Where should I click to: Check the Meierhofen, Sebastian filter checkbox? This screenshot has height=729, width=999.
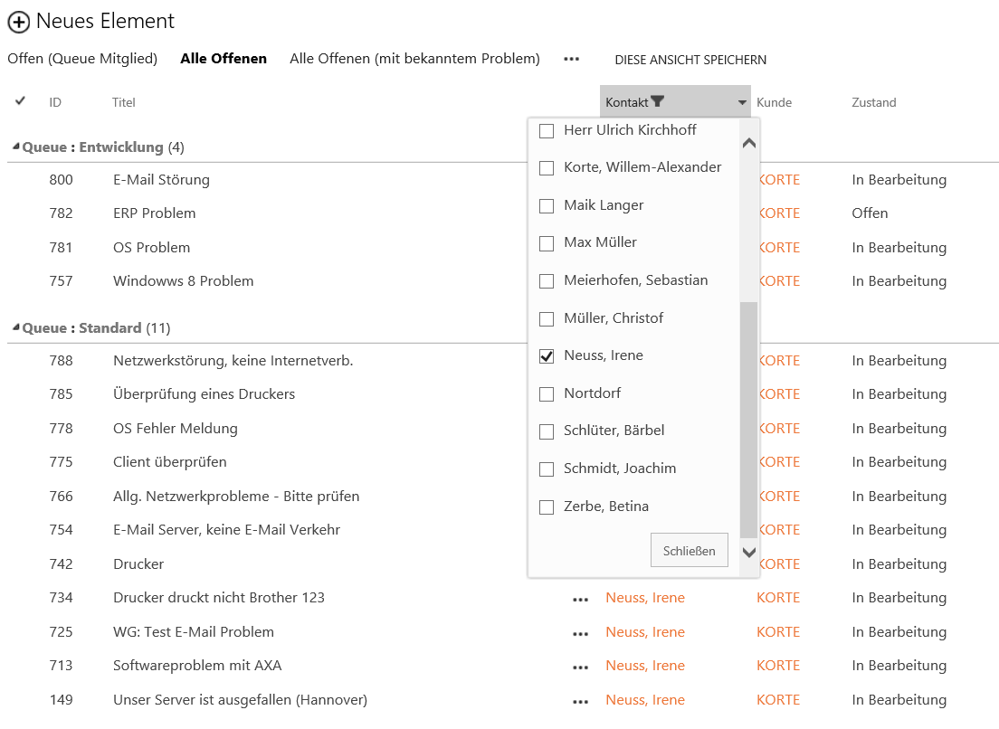tap(547, 281)
